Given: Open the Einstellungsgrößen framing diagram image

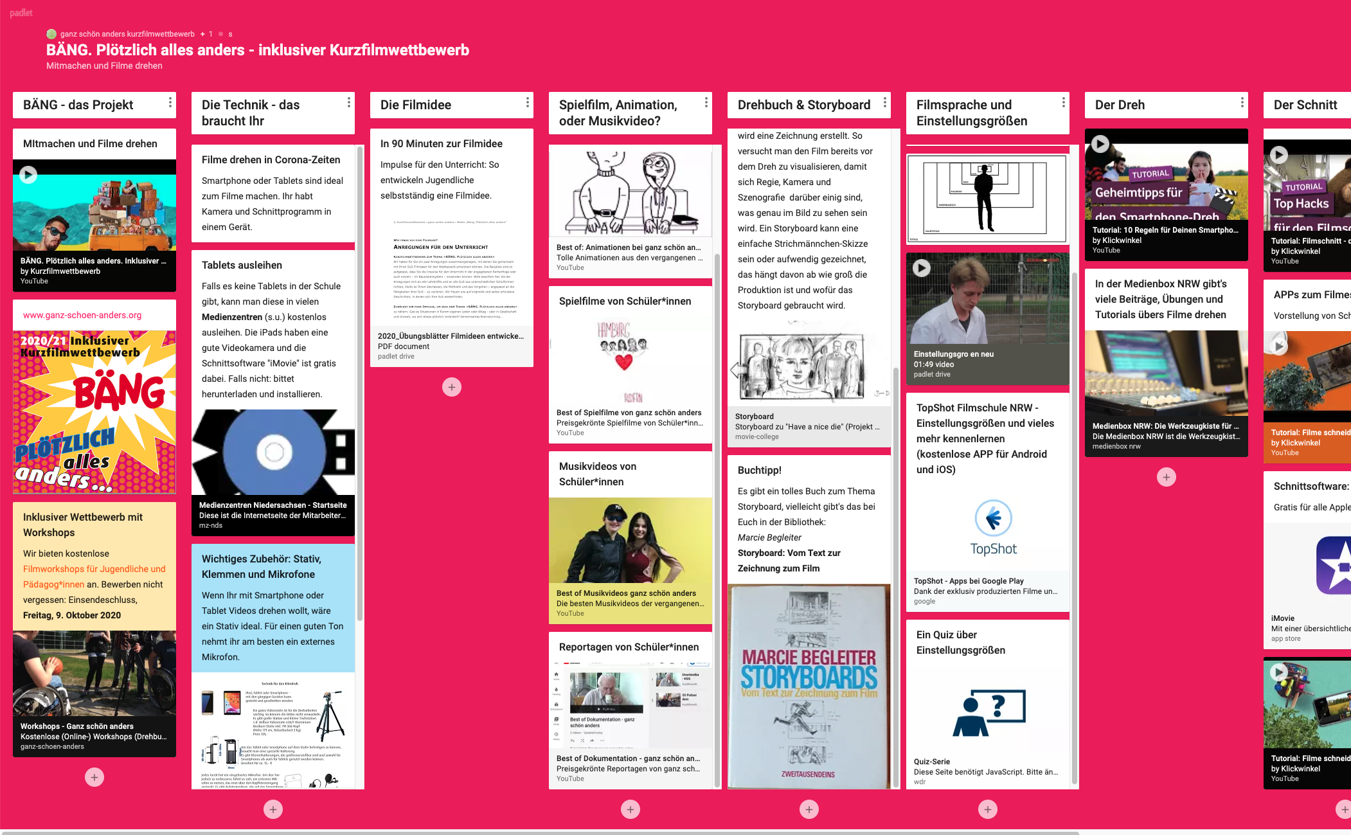Looking at the screenshot, I should pos(988,199).
